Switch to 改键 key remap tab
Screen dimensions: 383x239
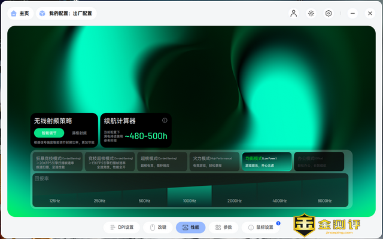pyautogui.click(x=159, y=228)
